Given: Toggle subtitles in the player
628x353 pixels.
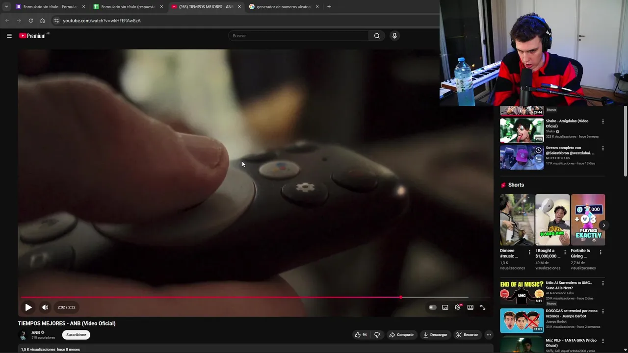Looking at the screenshot, I should click(445, 307).
